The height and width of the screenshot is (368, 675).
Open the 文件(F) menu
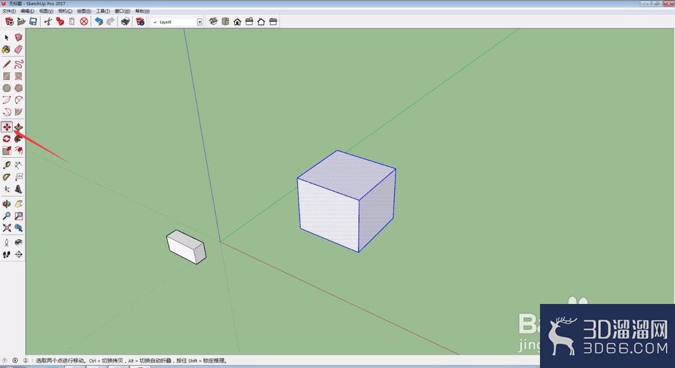click(9, 11)
